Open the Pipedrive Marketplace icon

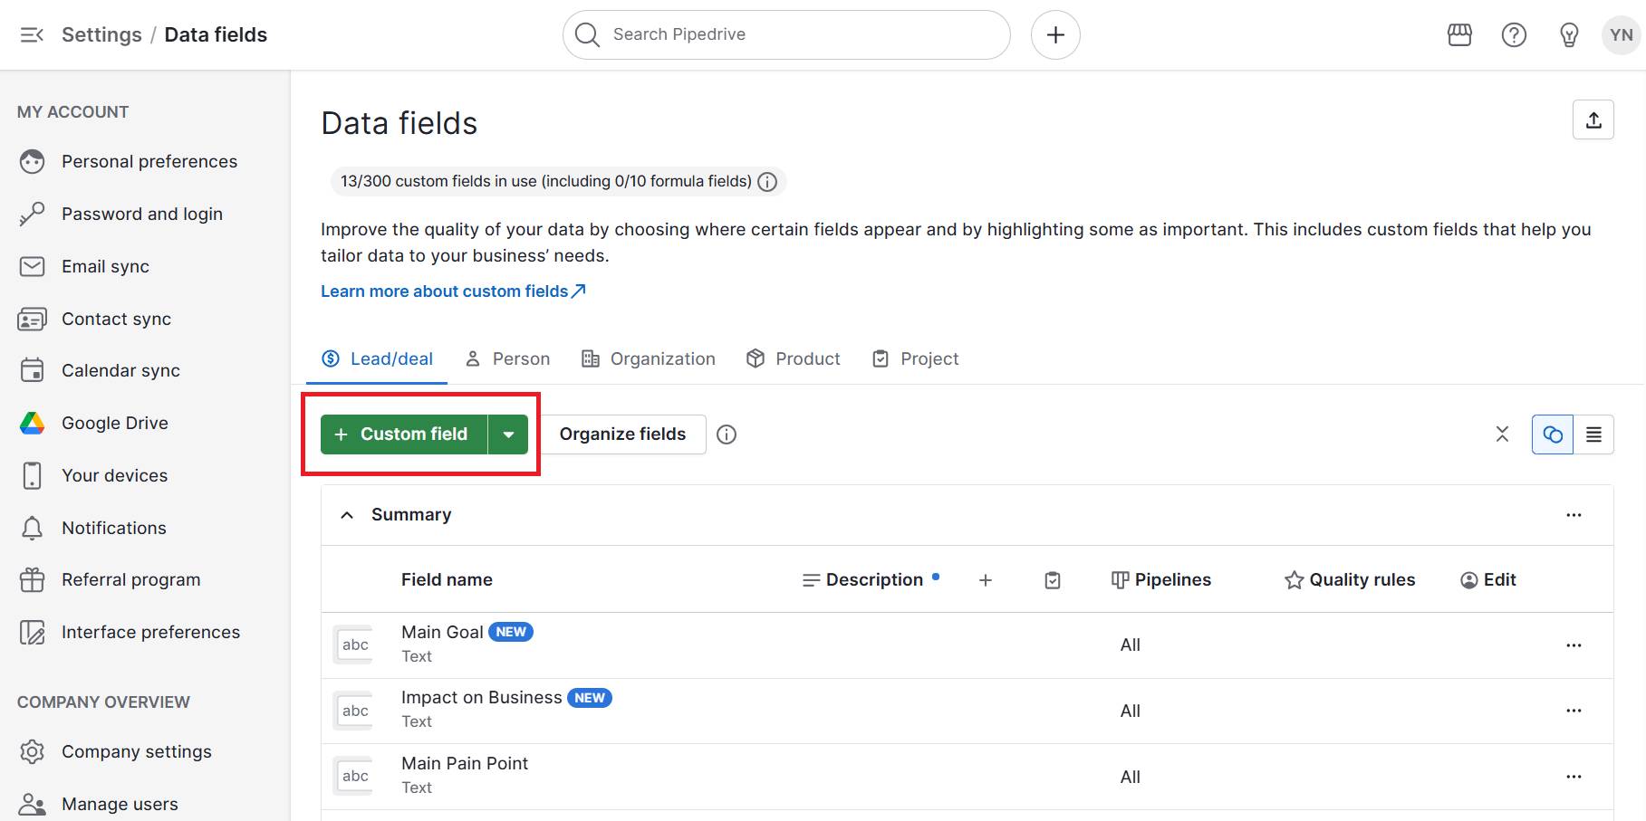[x=1459, y=34]
